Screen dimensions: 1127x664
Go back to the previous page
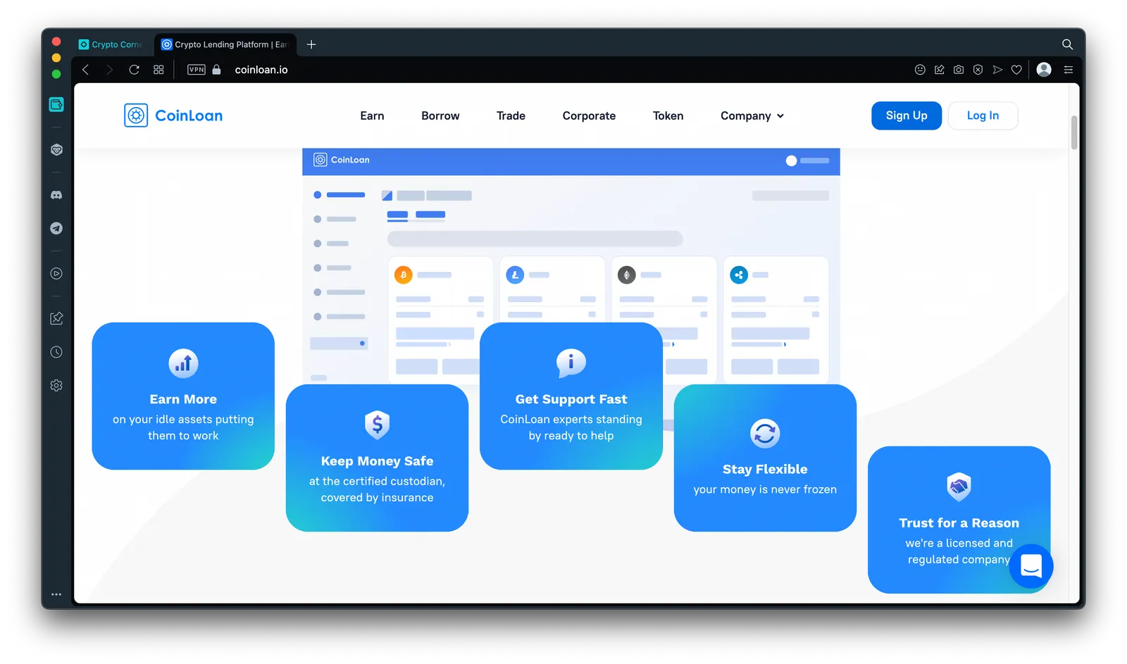(x=86, y=70)
